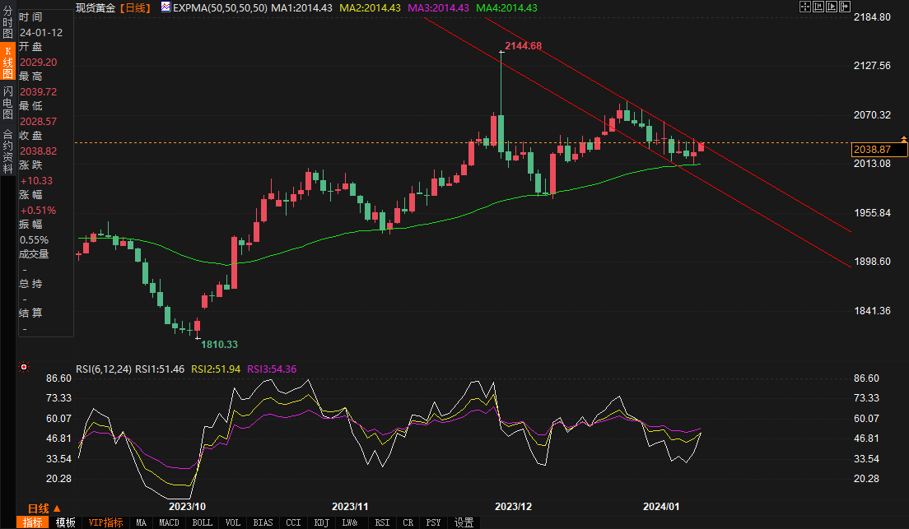Open indicator 设置 button
The width and height of the screenshot is (909, 529).
tap(464, 522)
